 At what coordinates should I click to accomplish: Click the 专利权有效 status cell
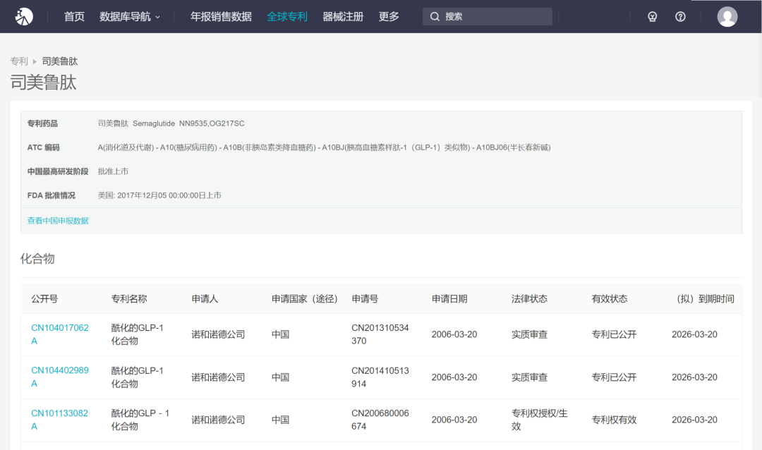[x=614, y=420]
